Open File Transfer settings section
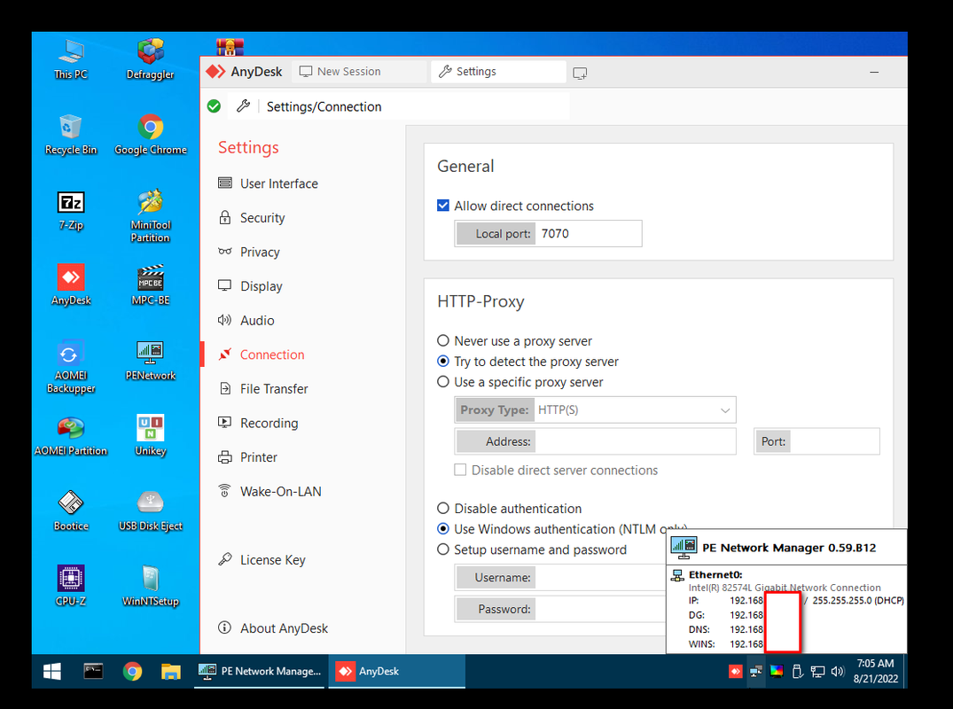This screenshot has width=953, height=709. tap(263, 389)
